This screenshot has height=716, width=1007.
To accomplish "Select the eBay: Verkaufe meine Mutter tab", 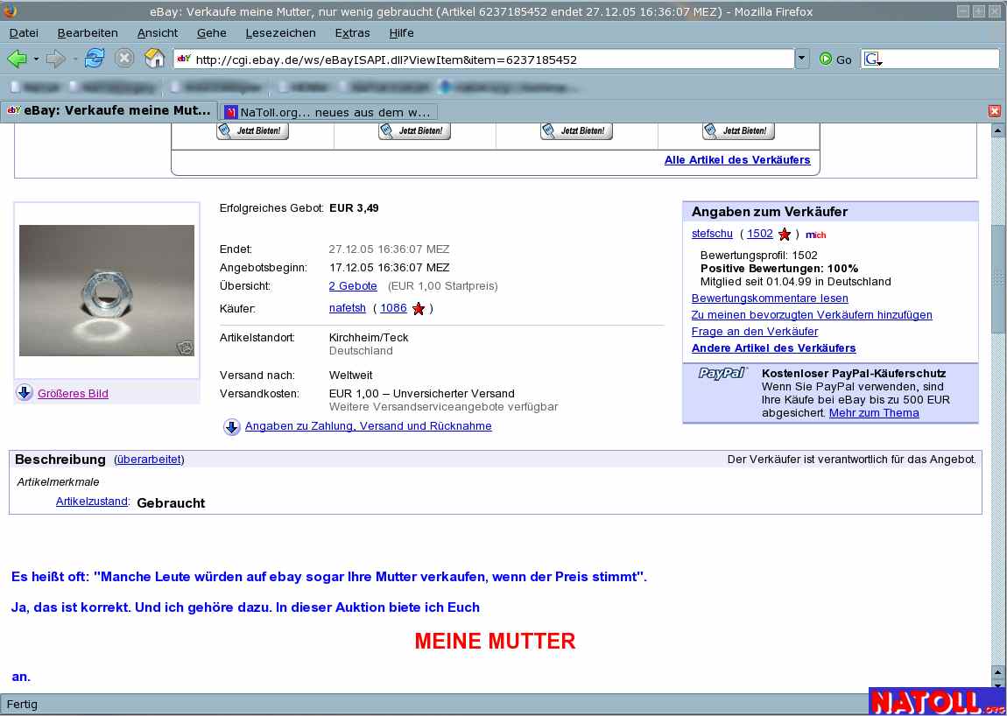I will tap(109, 110).
